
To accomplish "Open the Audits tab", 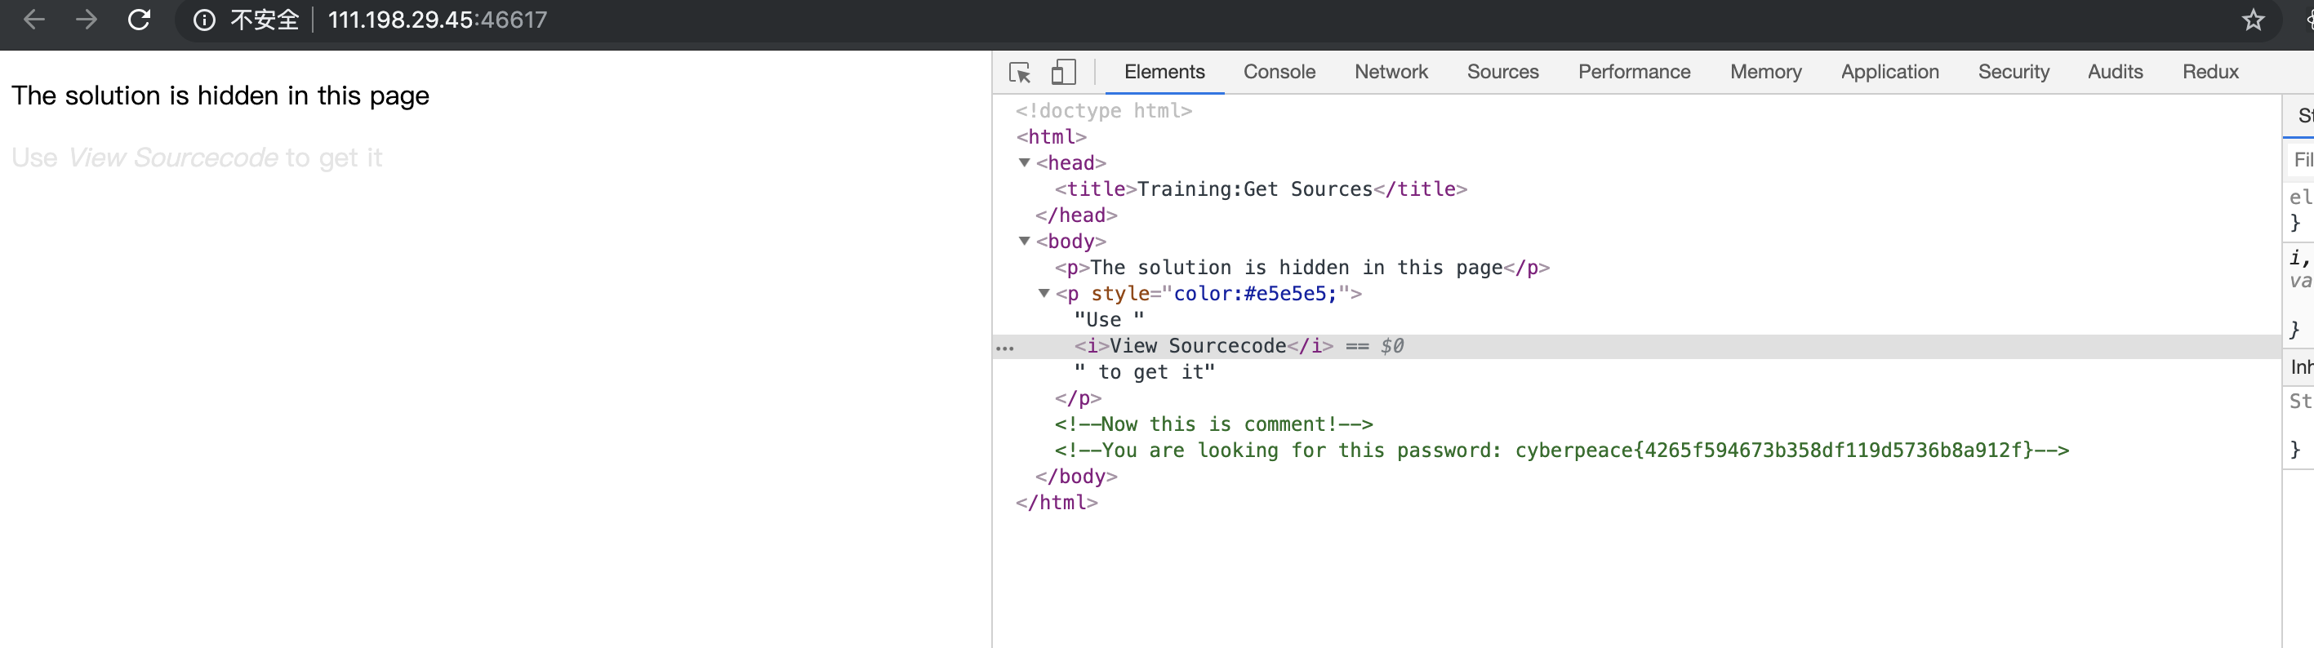I will coord(2115,72).
